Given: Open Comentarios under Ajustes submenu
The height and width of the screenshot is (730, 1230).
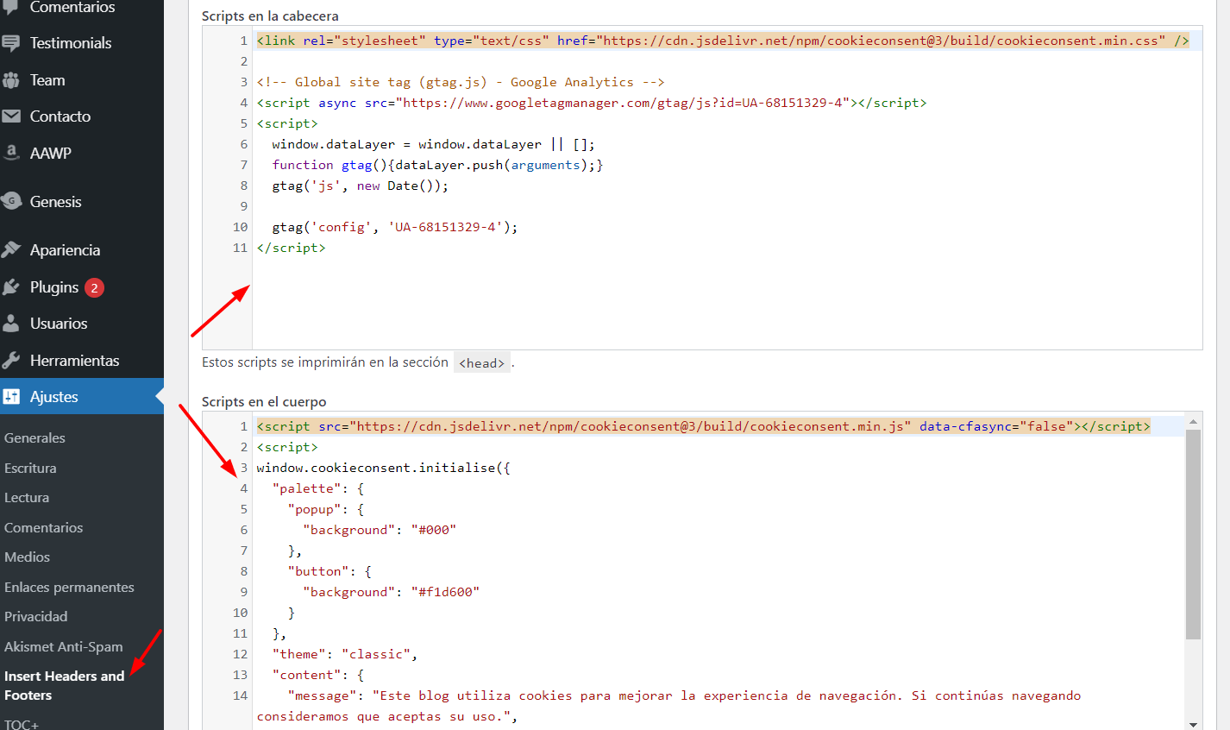Looking at the screenshot, I should point(44,528).
